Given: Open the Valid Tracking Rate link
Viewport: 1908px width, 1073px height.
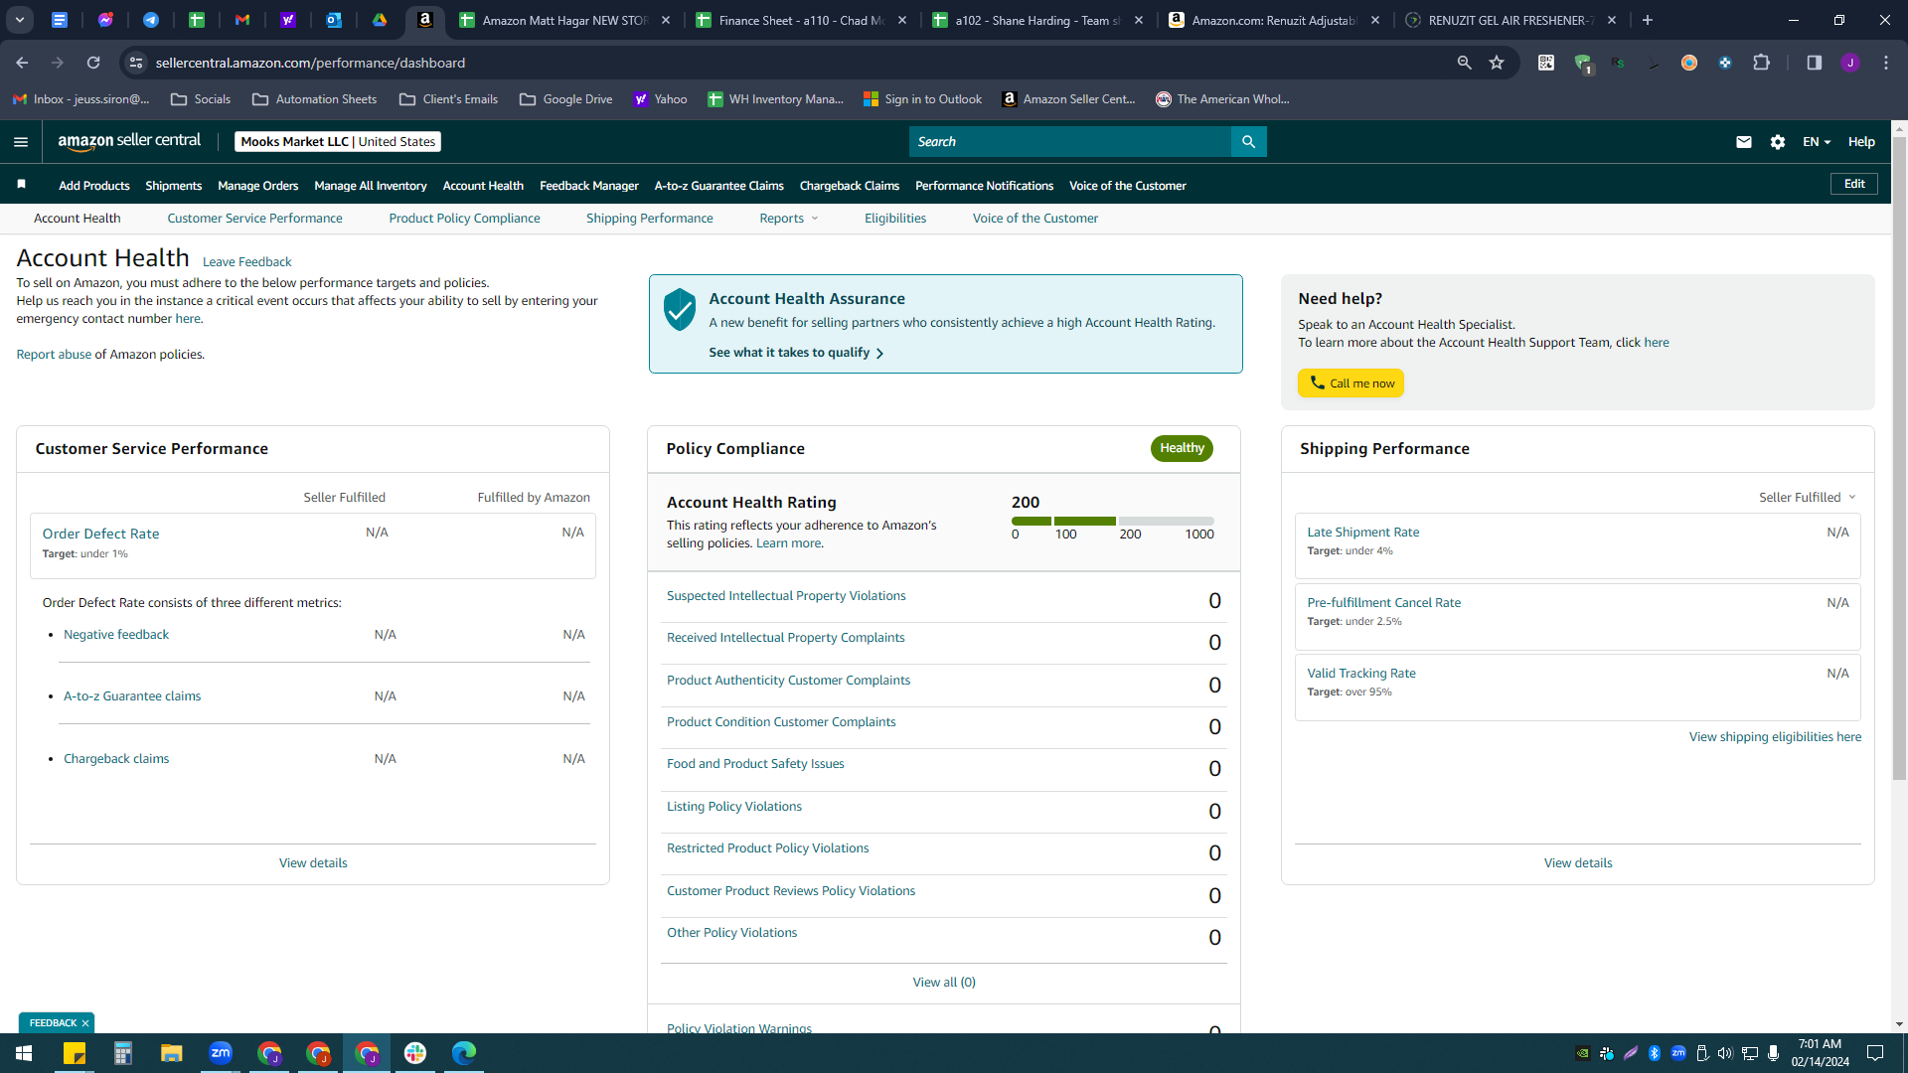Looking at the screenshot, I should pyautogui.click(x=1360, y=674).
